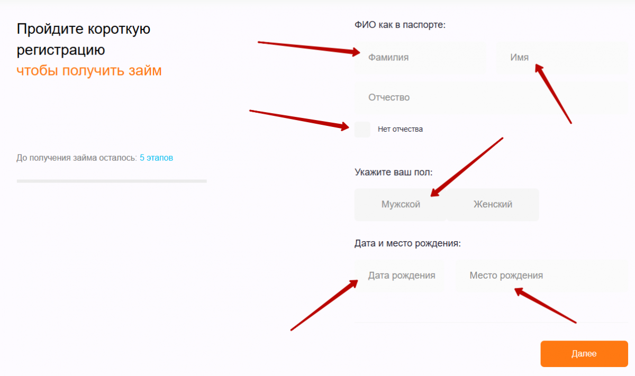Click the Фамилия input field

pos(421,57)
